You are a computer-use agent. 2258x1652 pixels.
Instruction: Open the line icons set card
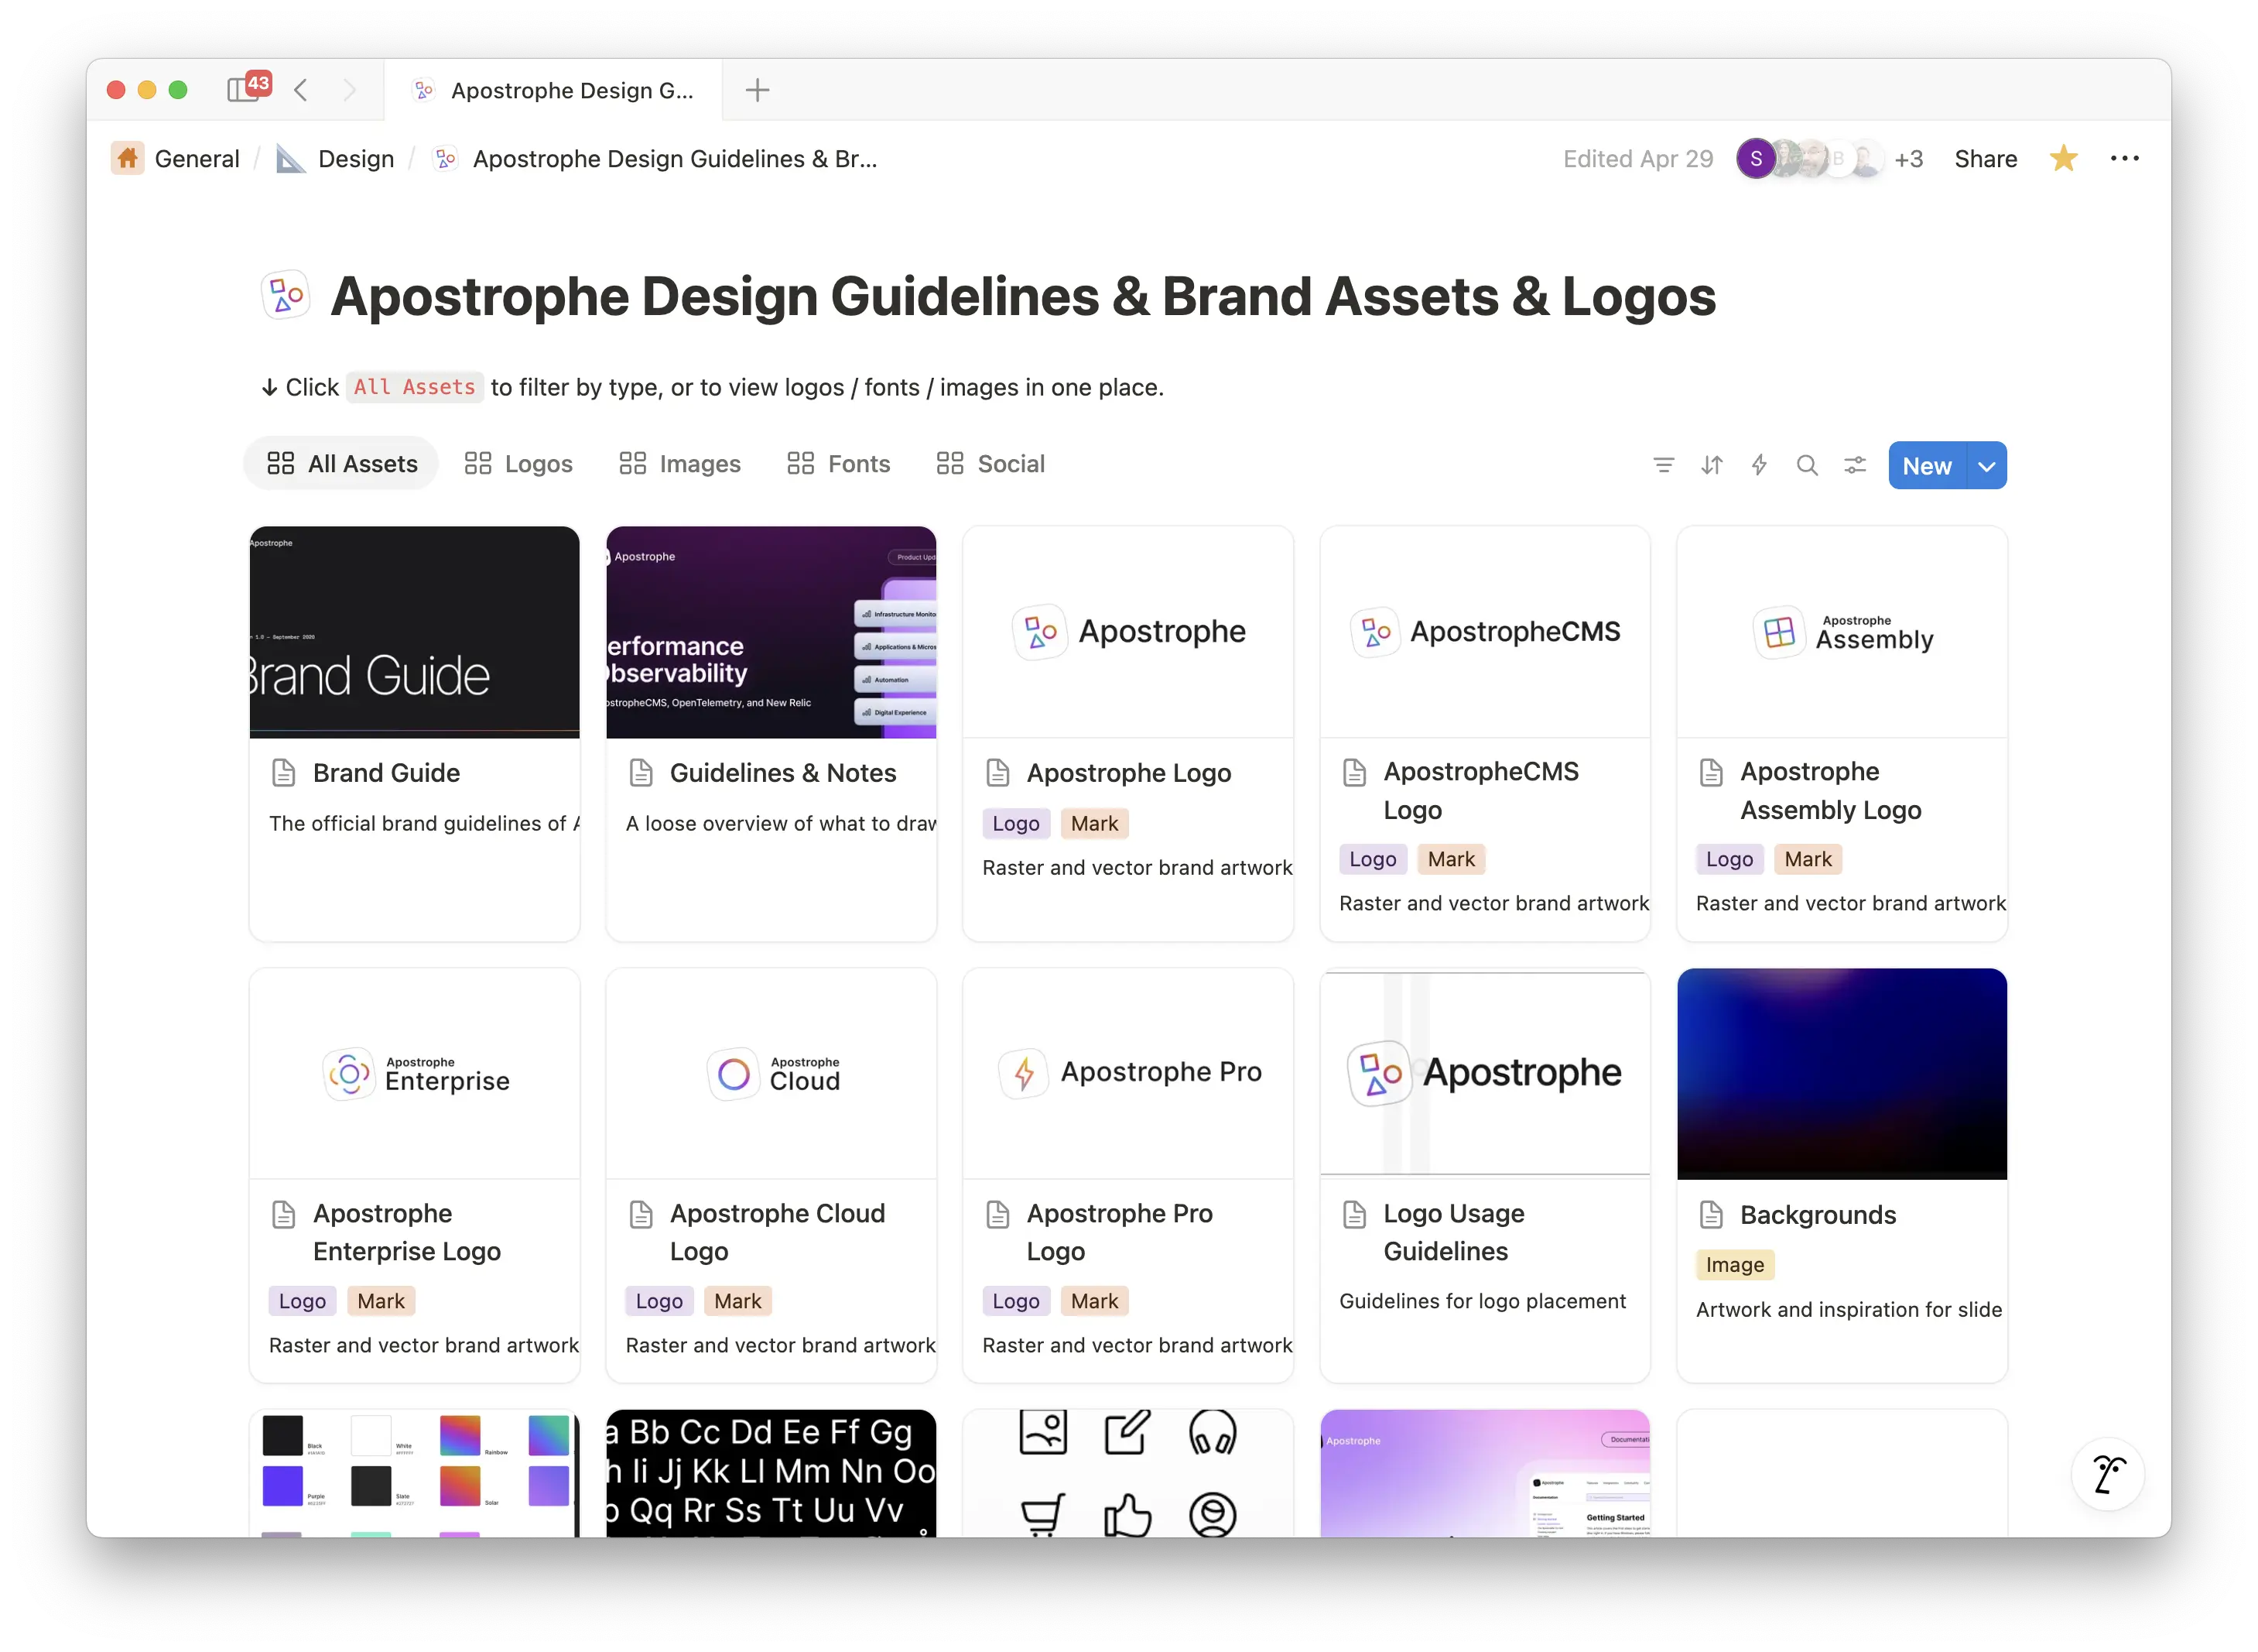click(1128, 1473)
